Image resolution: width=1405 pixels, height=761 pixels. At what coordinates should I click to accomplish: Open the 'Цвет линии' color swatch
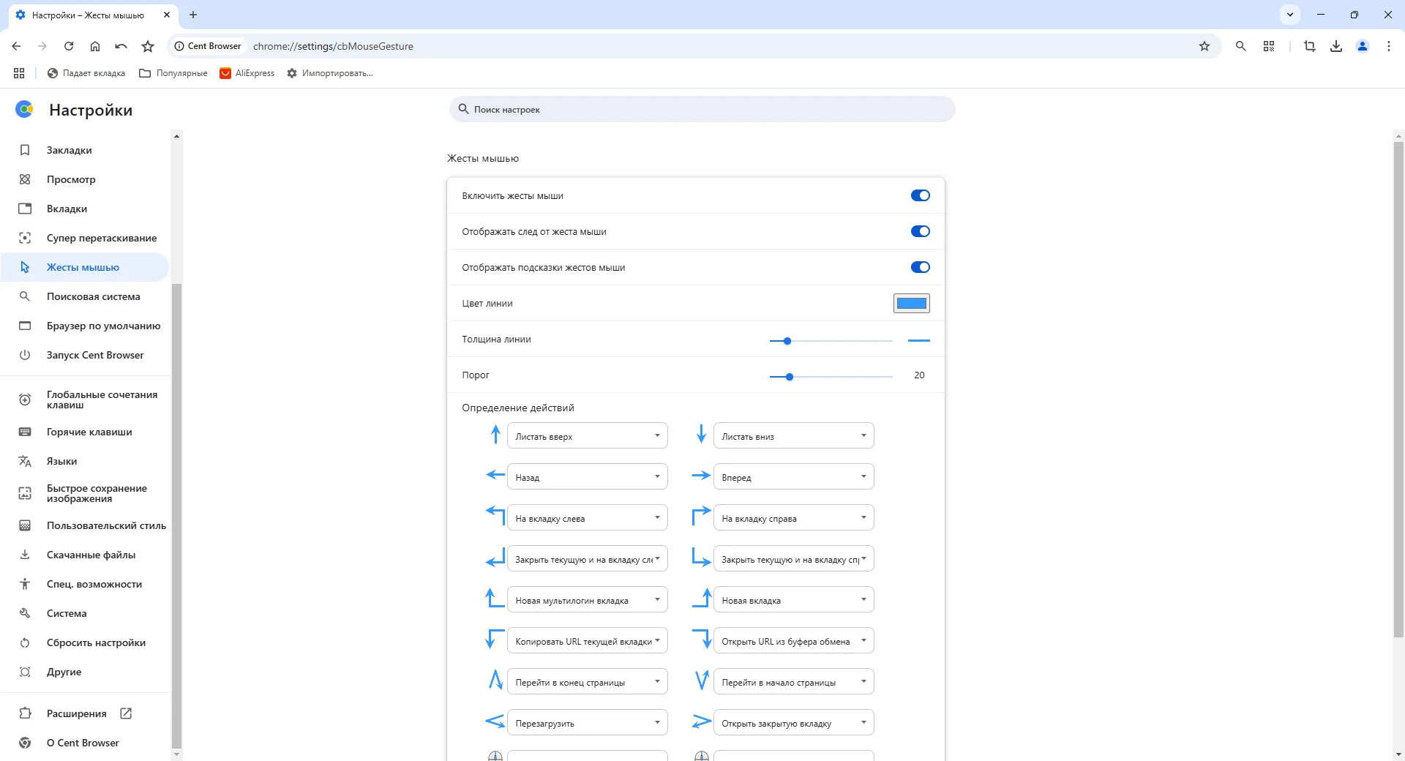(911, 303)
